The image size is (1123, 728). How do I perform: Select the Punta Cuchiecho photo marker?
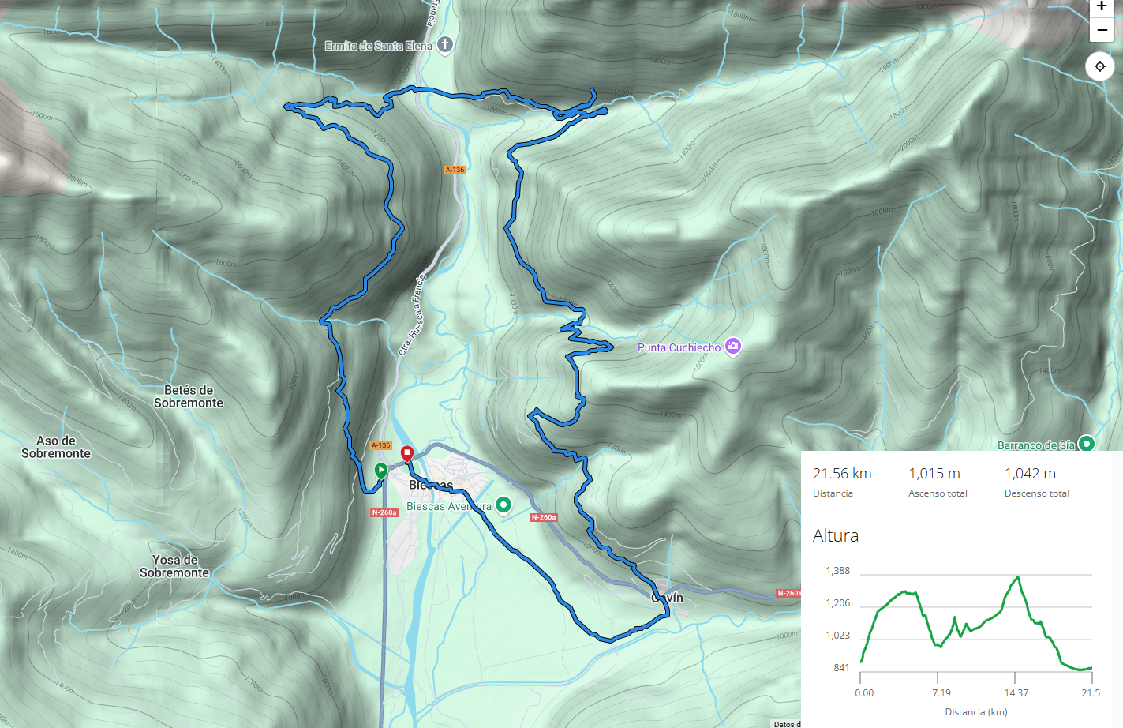click(733, 347)
